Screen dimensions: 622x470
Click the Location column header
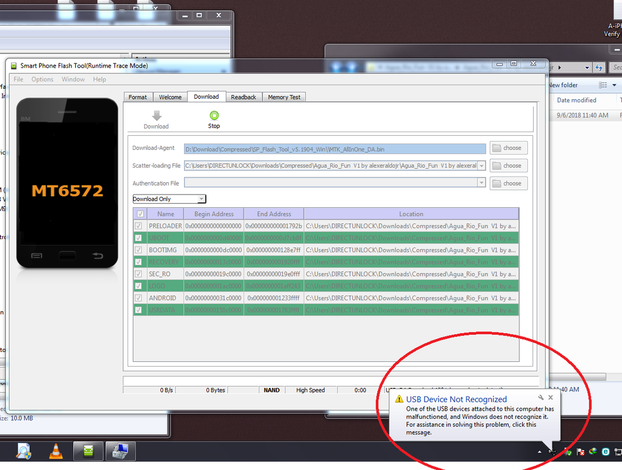pos(411,214)
